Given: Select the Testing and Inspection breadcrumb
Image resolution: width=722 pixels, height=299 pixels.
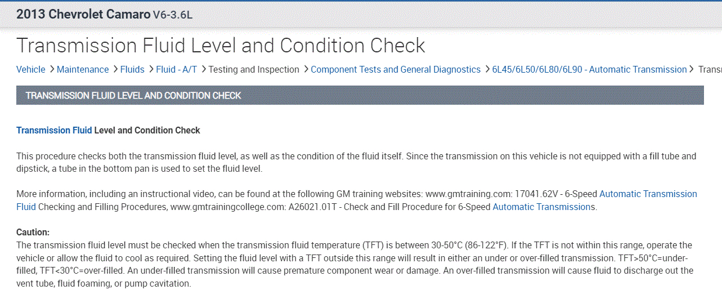Looking at the screenshot, I should coord(254,70).
